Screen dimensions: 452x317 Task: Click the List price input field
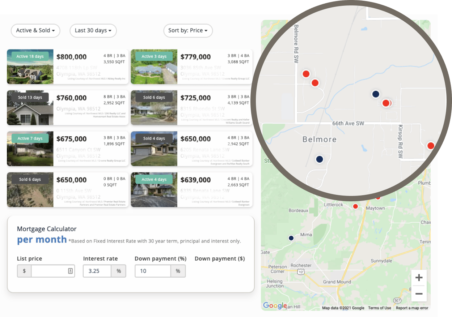[x=53, y=271]
